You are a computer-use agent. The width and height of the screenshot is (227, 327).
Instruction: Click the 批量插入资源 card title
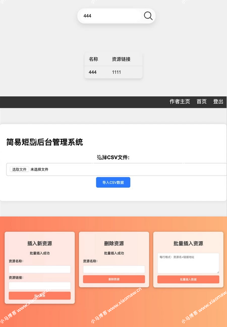click(188, 243)
